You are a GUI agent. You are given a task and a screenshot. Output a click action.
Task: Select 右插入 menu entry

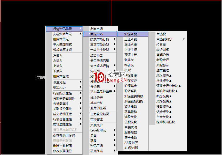pos(64,61)
